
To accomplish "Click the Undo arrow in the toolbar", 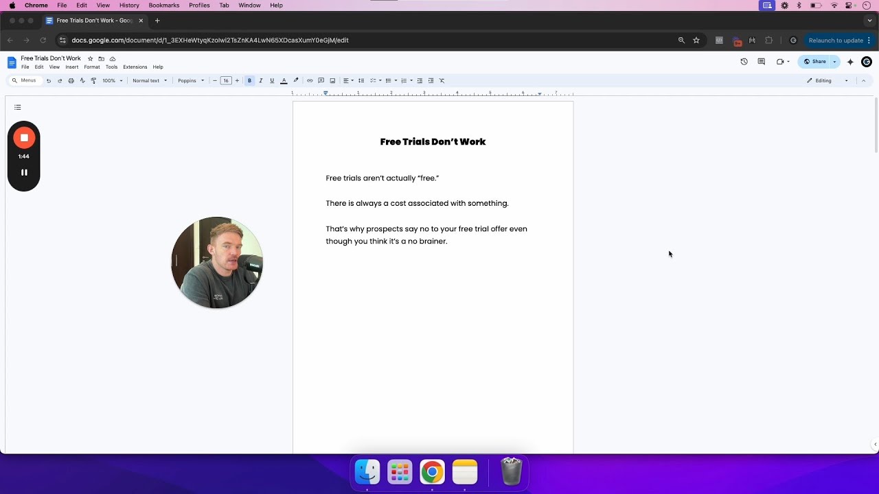I will (48, 81).
